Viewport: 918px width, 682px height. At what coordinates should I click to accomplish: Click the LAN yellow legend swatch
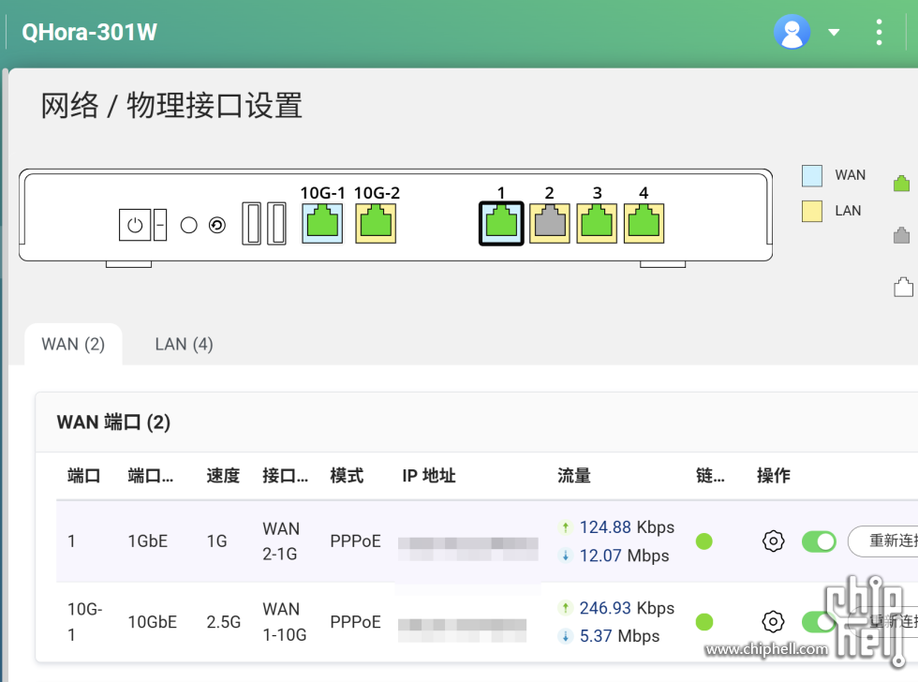pyautogui.click(x=811, y=212)
